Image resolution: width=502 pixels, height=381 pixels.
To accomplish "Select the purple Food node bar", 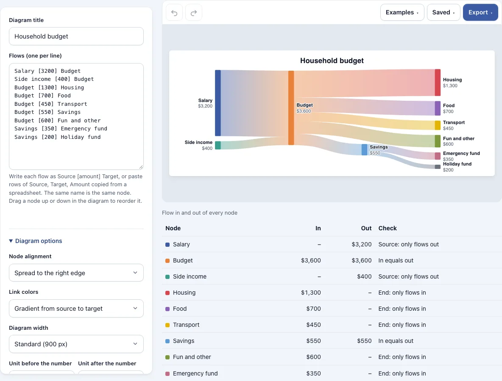I will tap(438, 108).
